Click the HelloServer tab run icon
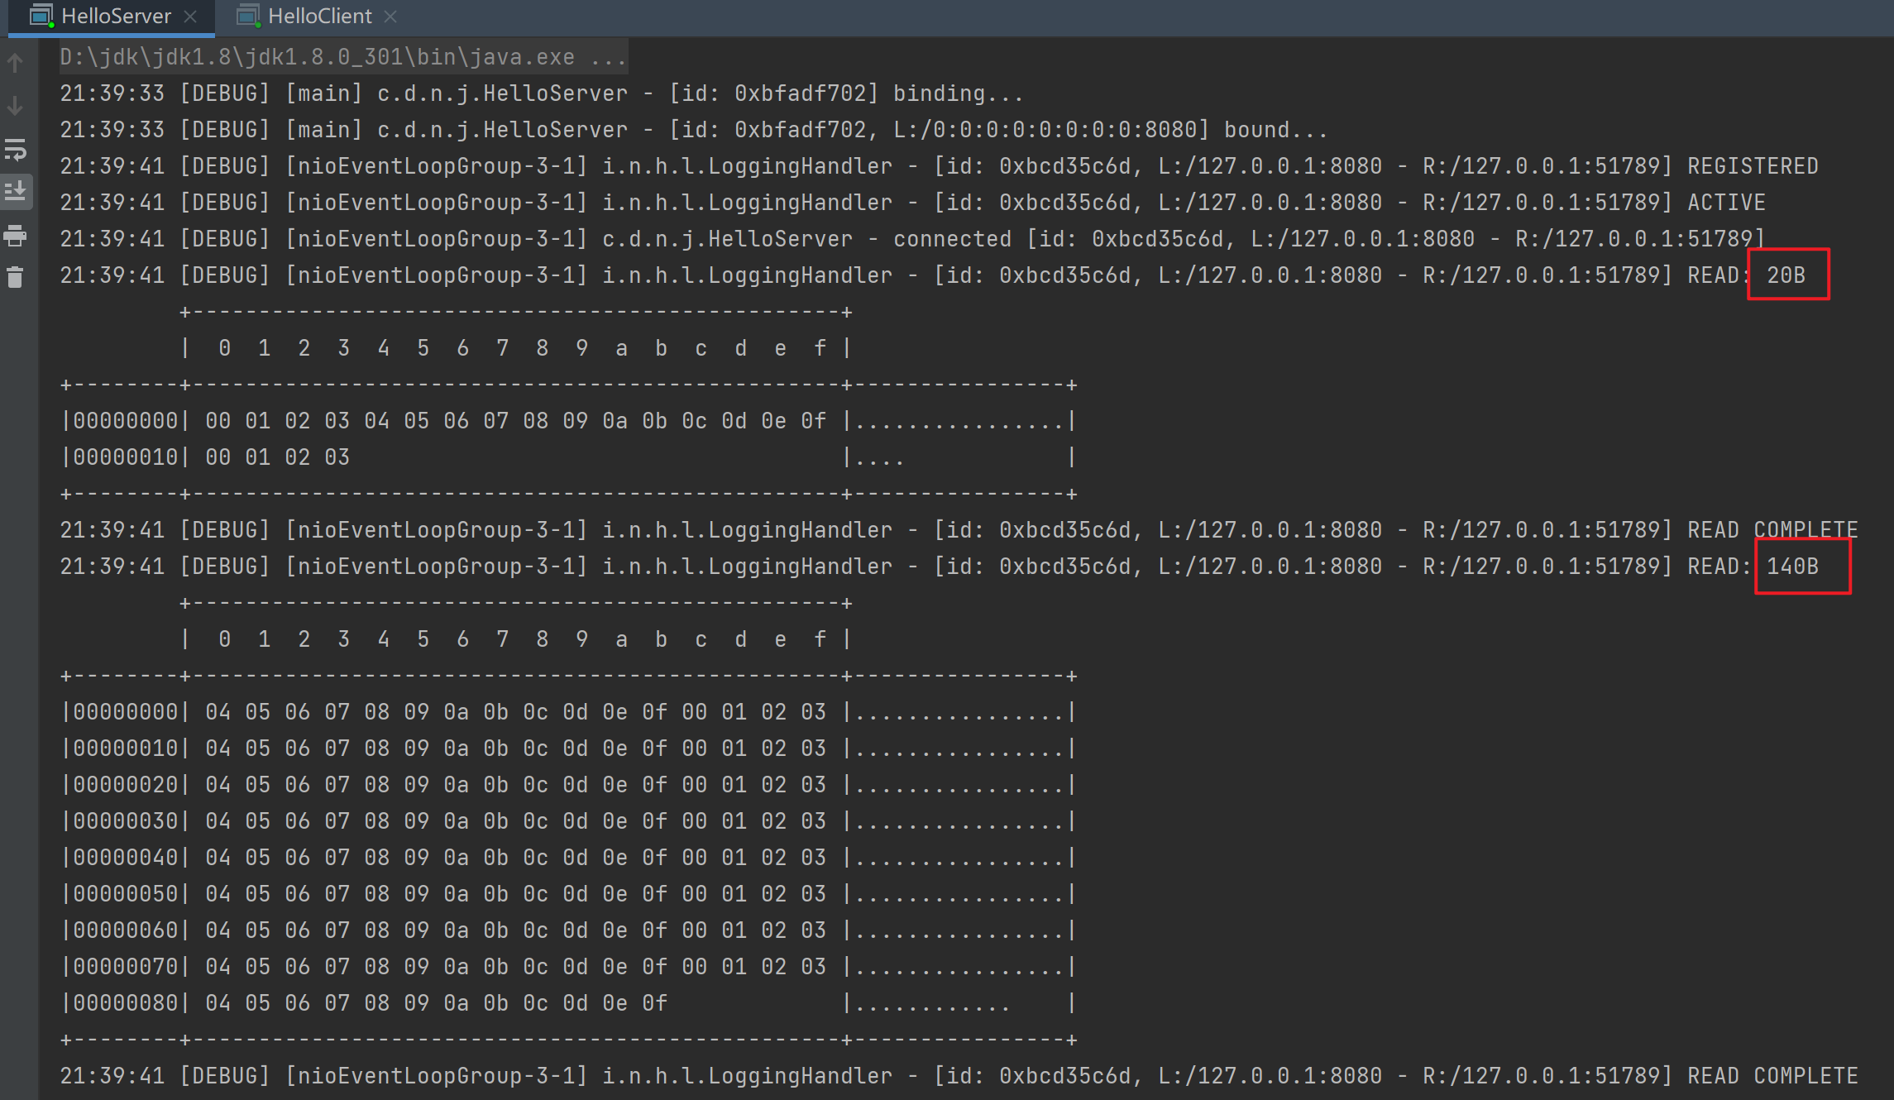This screenshot has width=1894, height=1100. [41, 16]
